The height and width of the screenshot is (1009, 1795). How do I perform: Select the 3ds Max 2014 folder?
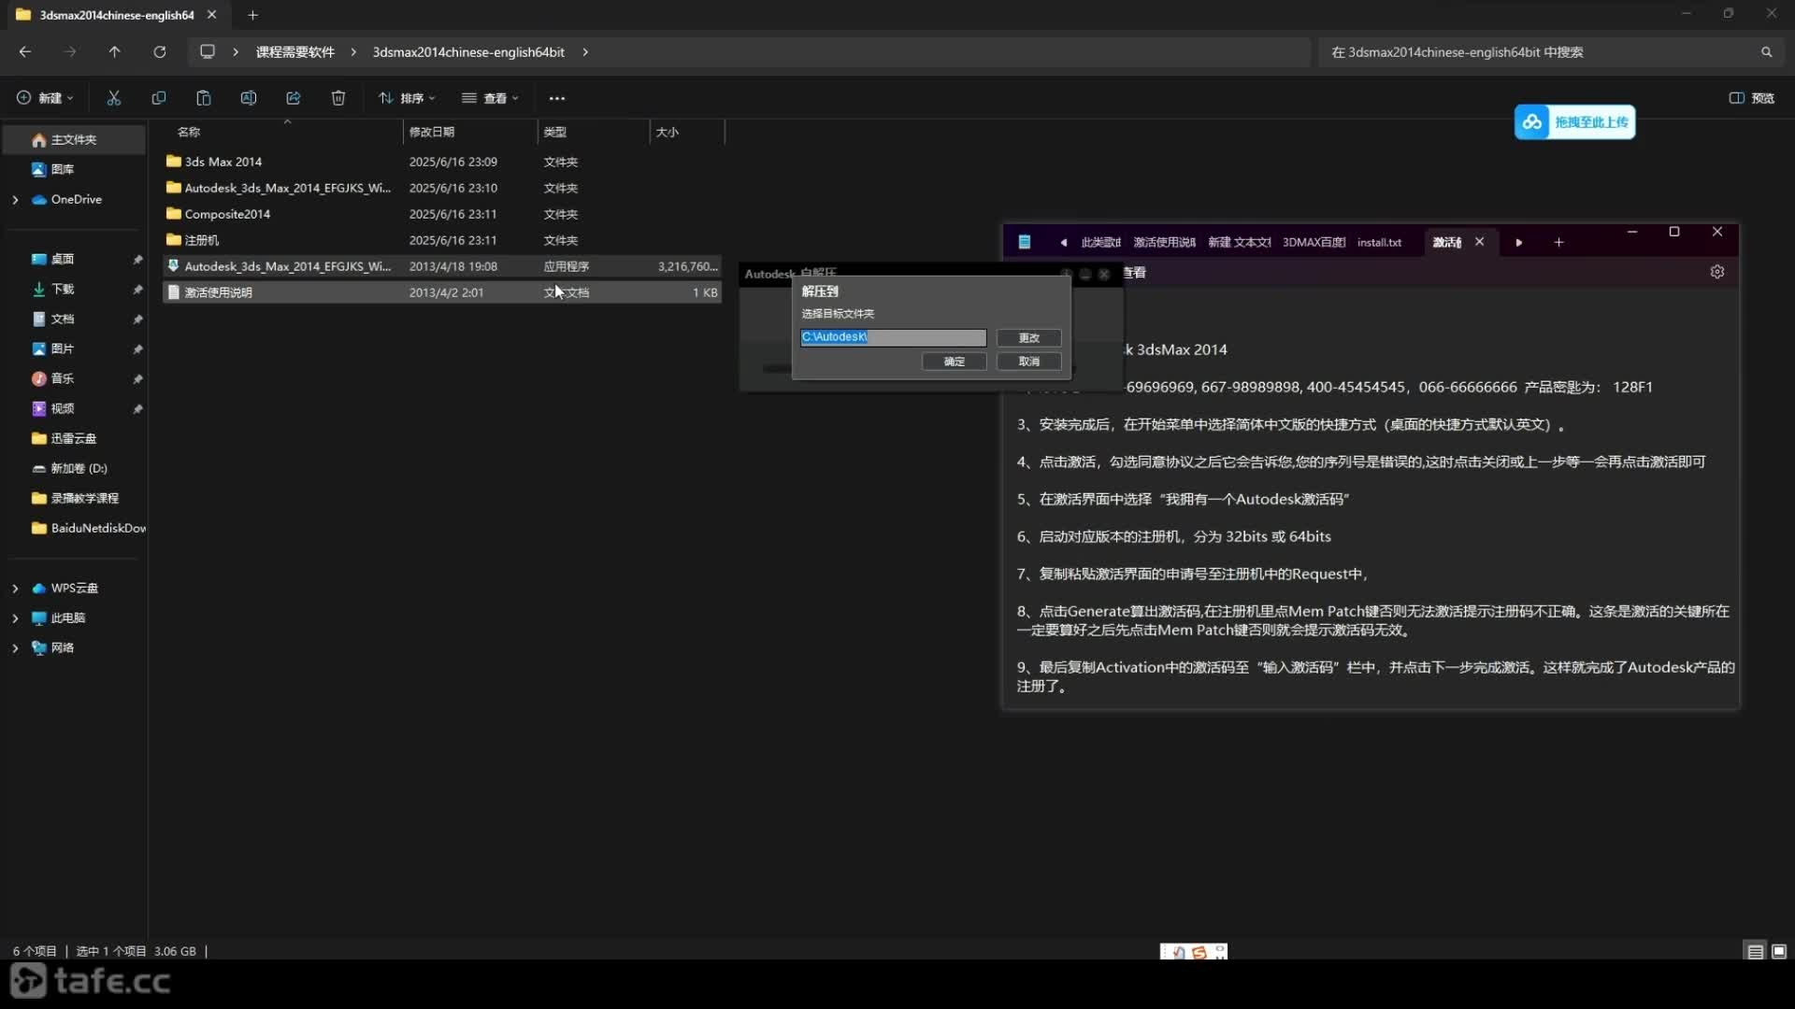click(x=442, y=162)
